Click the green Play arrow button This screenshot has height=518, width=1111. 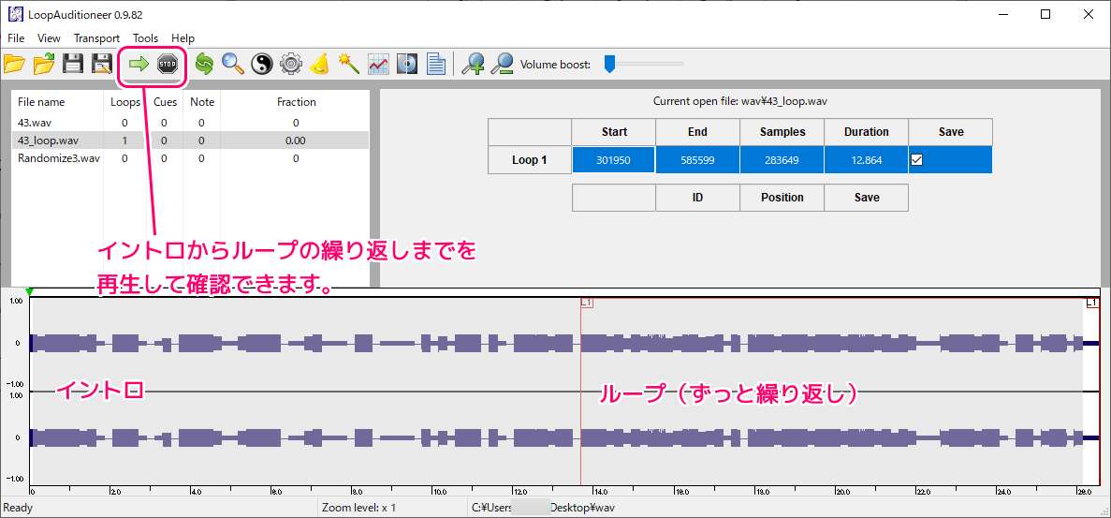tap(139, 64)
